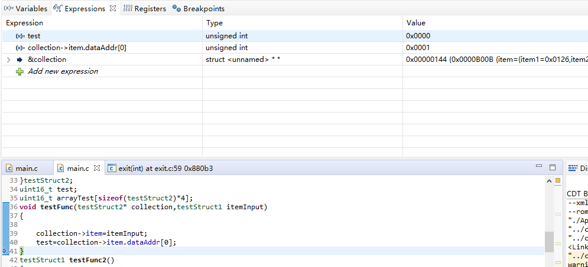The image size is (588, 267).
Task: Switch to the Variables tab
Action: 25,8
